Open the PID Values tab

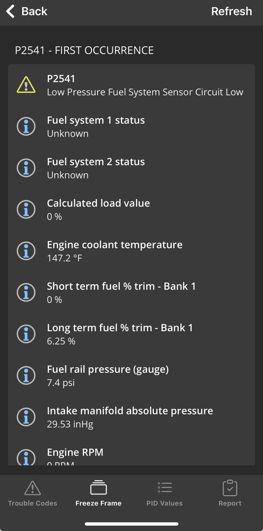click(164, 493)
